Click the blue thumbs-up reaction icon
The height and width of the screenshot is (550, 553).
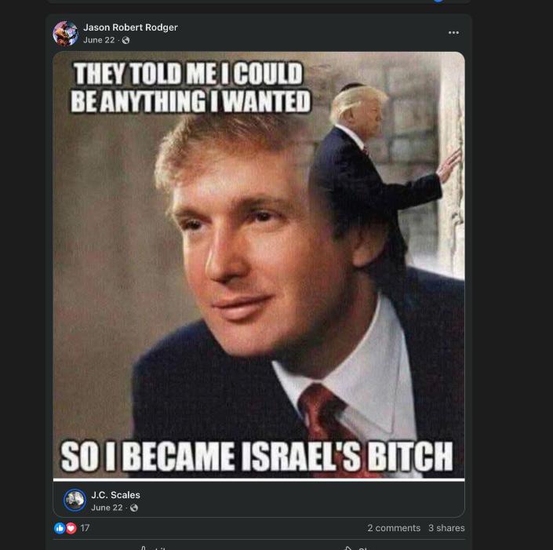click(x=60, y=528)
